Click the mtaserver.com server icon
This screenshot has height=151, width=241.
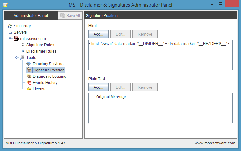pyautogui.click(x=16, y=39)
